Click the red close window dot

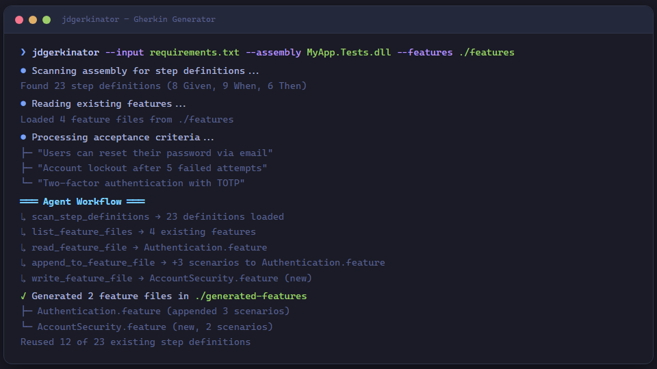[19, 20]
